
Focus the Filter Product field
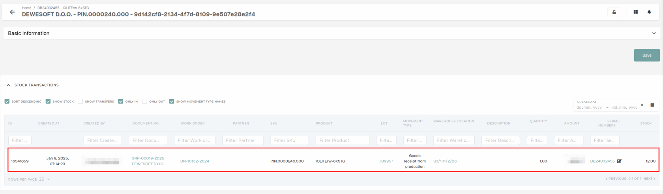click(x=342, y=140)
